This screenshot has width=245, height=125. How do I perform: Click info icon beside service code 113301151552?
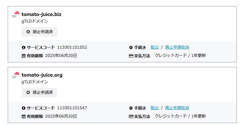coord(24,47)
